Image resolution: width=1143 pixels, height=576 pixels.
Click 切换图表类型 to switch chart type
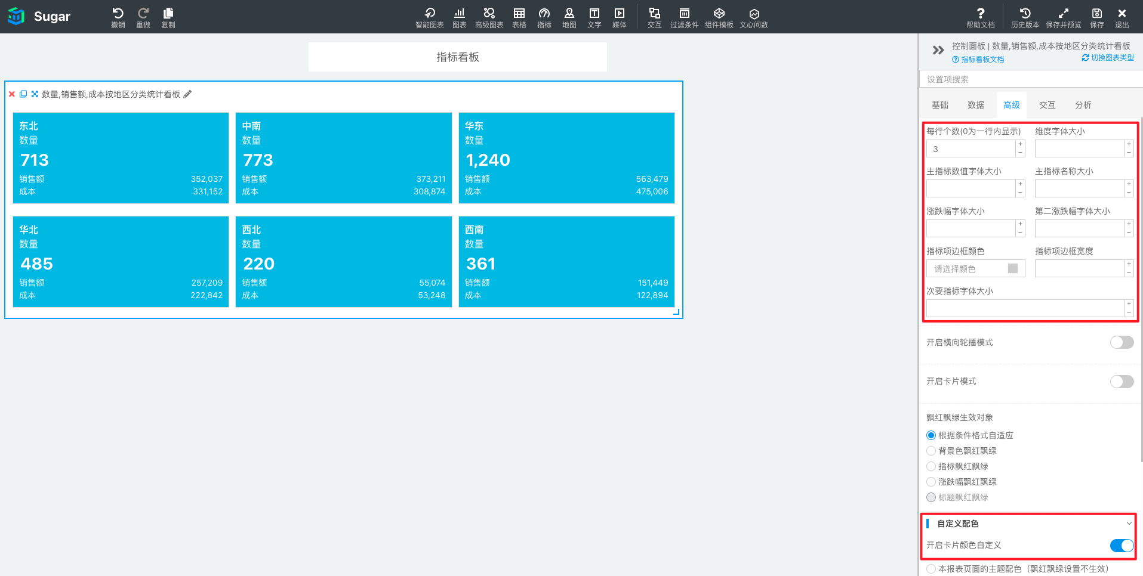pyautogui.click(x=1108, y=58)
